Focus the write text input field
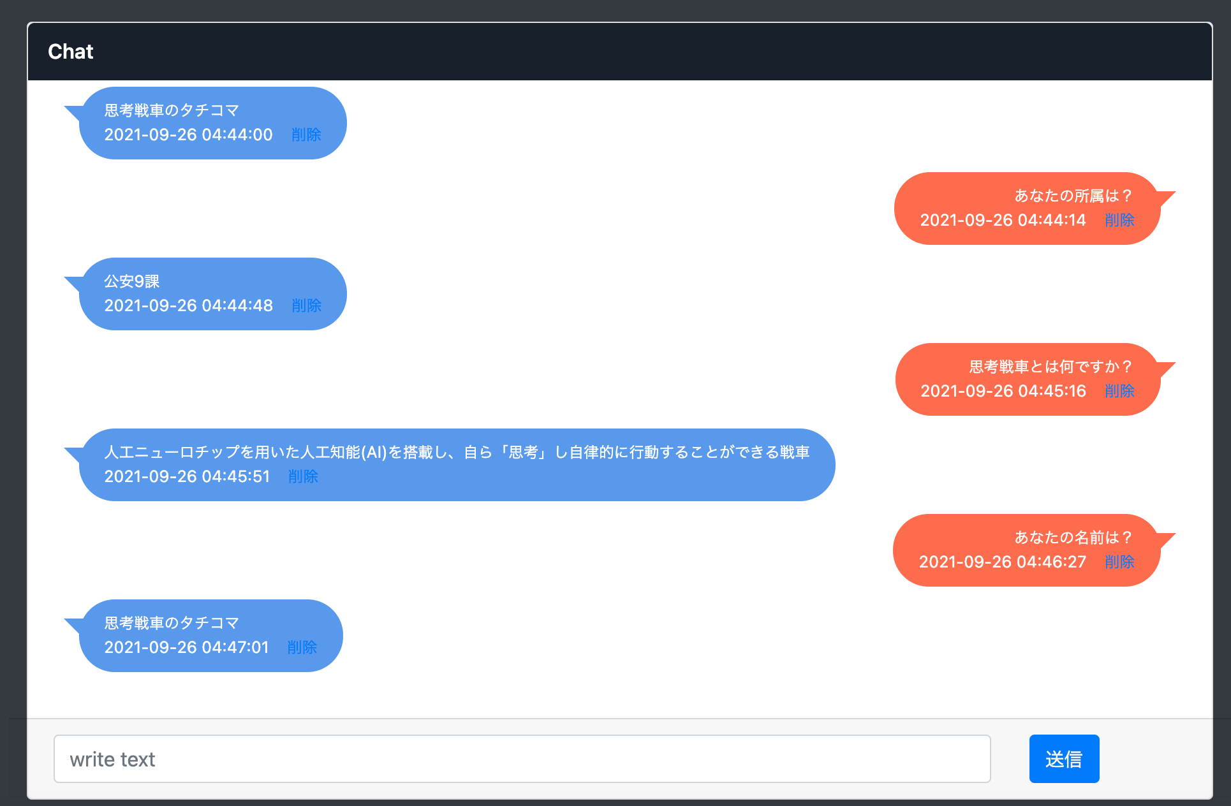This screenshot has height=806, width=1231. coord(522,759)
